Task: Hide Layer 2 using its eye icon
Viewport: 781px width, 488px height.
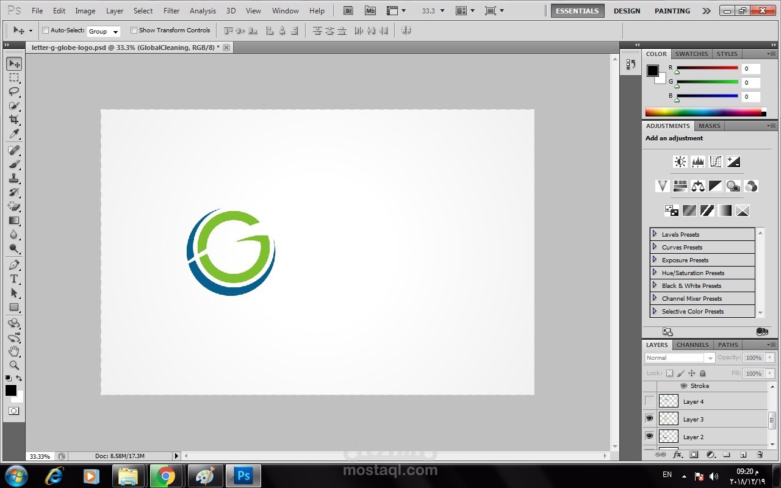Action: click(649, 436)
